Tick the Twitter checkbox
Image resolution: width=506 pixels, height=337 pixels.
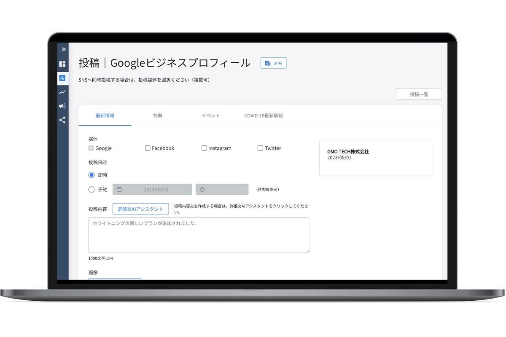click(x=260, y=148)
